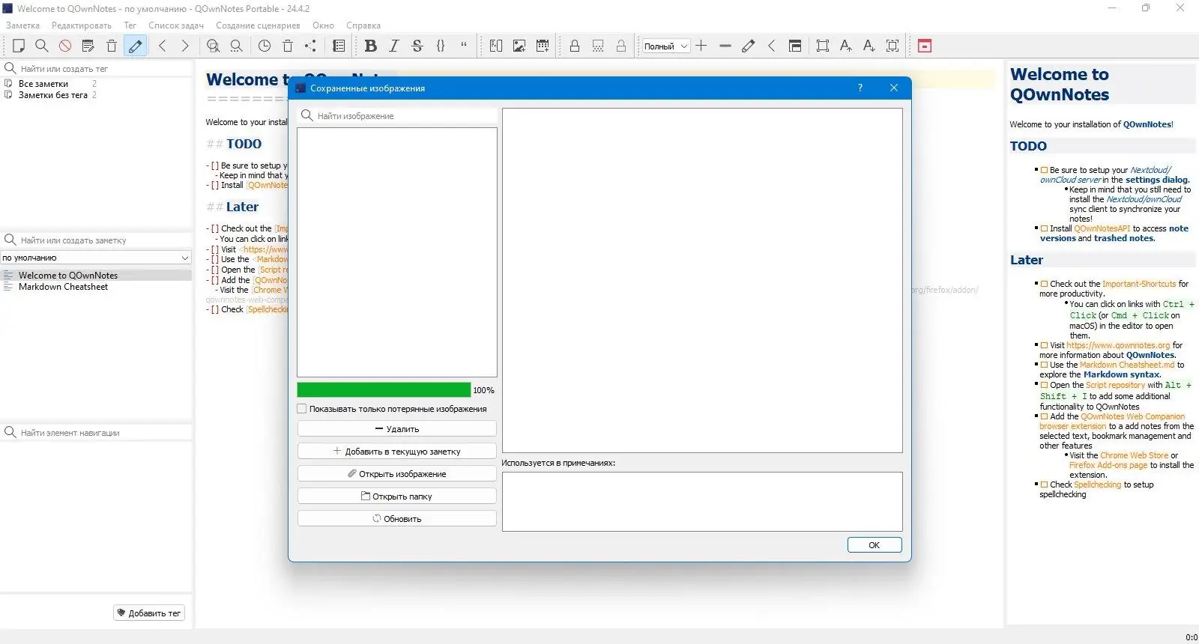
Task: Go forward in note history
Action: 185,46
